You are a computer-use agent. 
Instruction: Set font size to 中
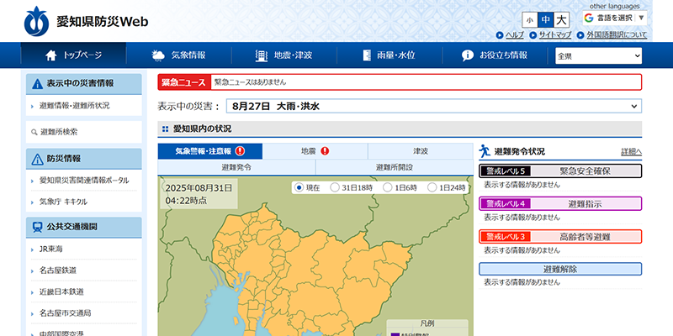click(545, 20)
